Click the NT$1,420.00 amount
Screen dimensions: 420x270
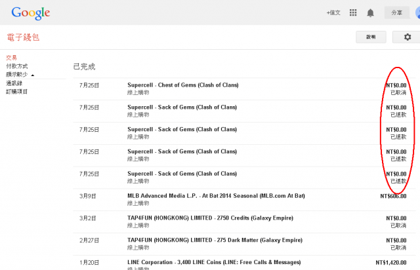click(391, 263)
